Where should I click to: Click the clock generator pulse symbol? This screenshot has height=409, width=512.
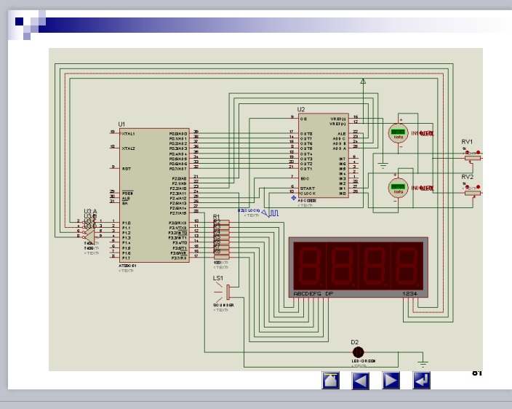click(273, 213)
